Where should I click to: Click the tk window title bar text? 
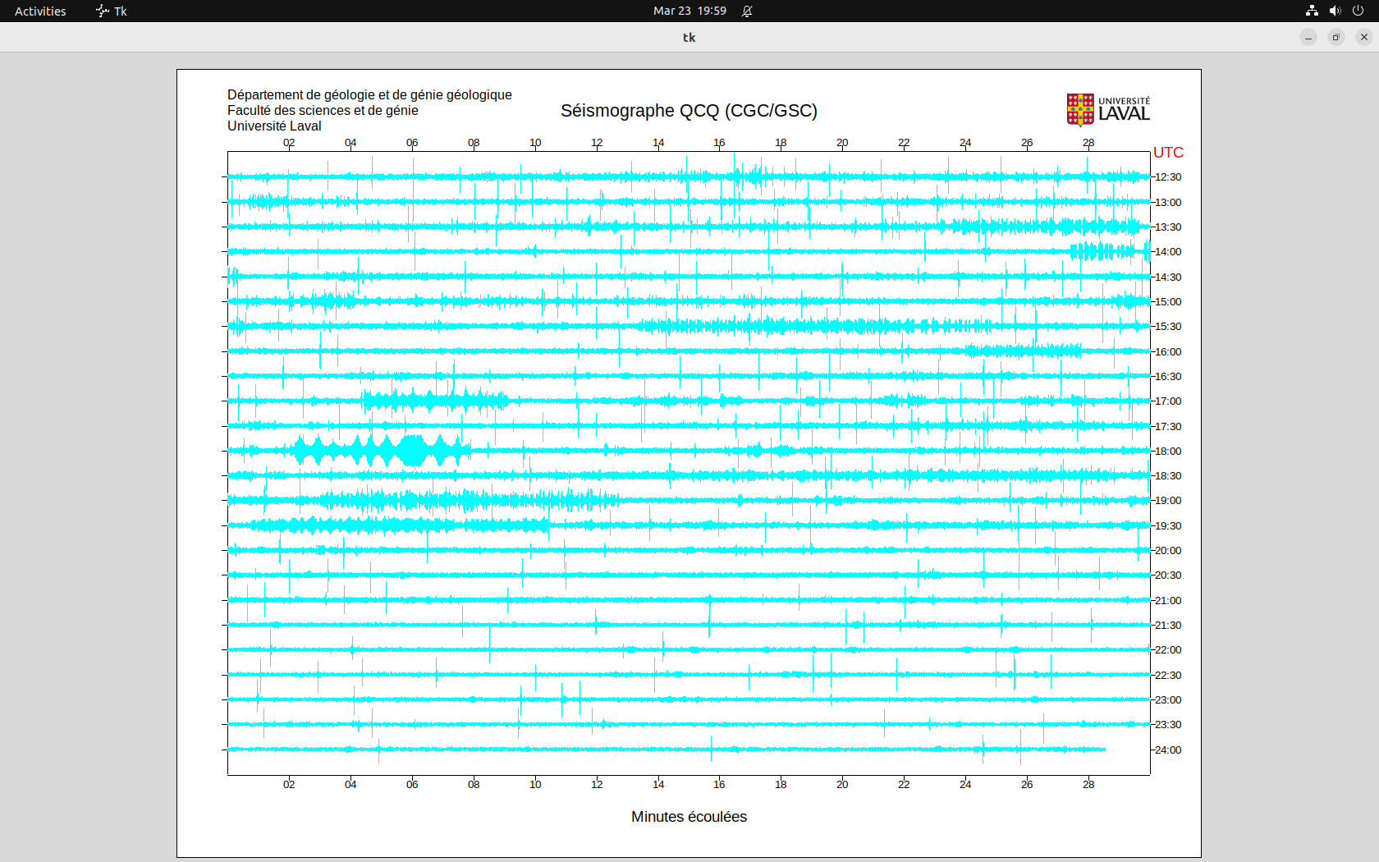[689, 37]
